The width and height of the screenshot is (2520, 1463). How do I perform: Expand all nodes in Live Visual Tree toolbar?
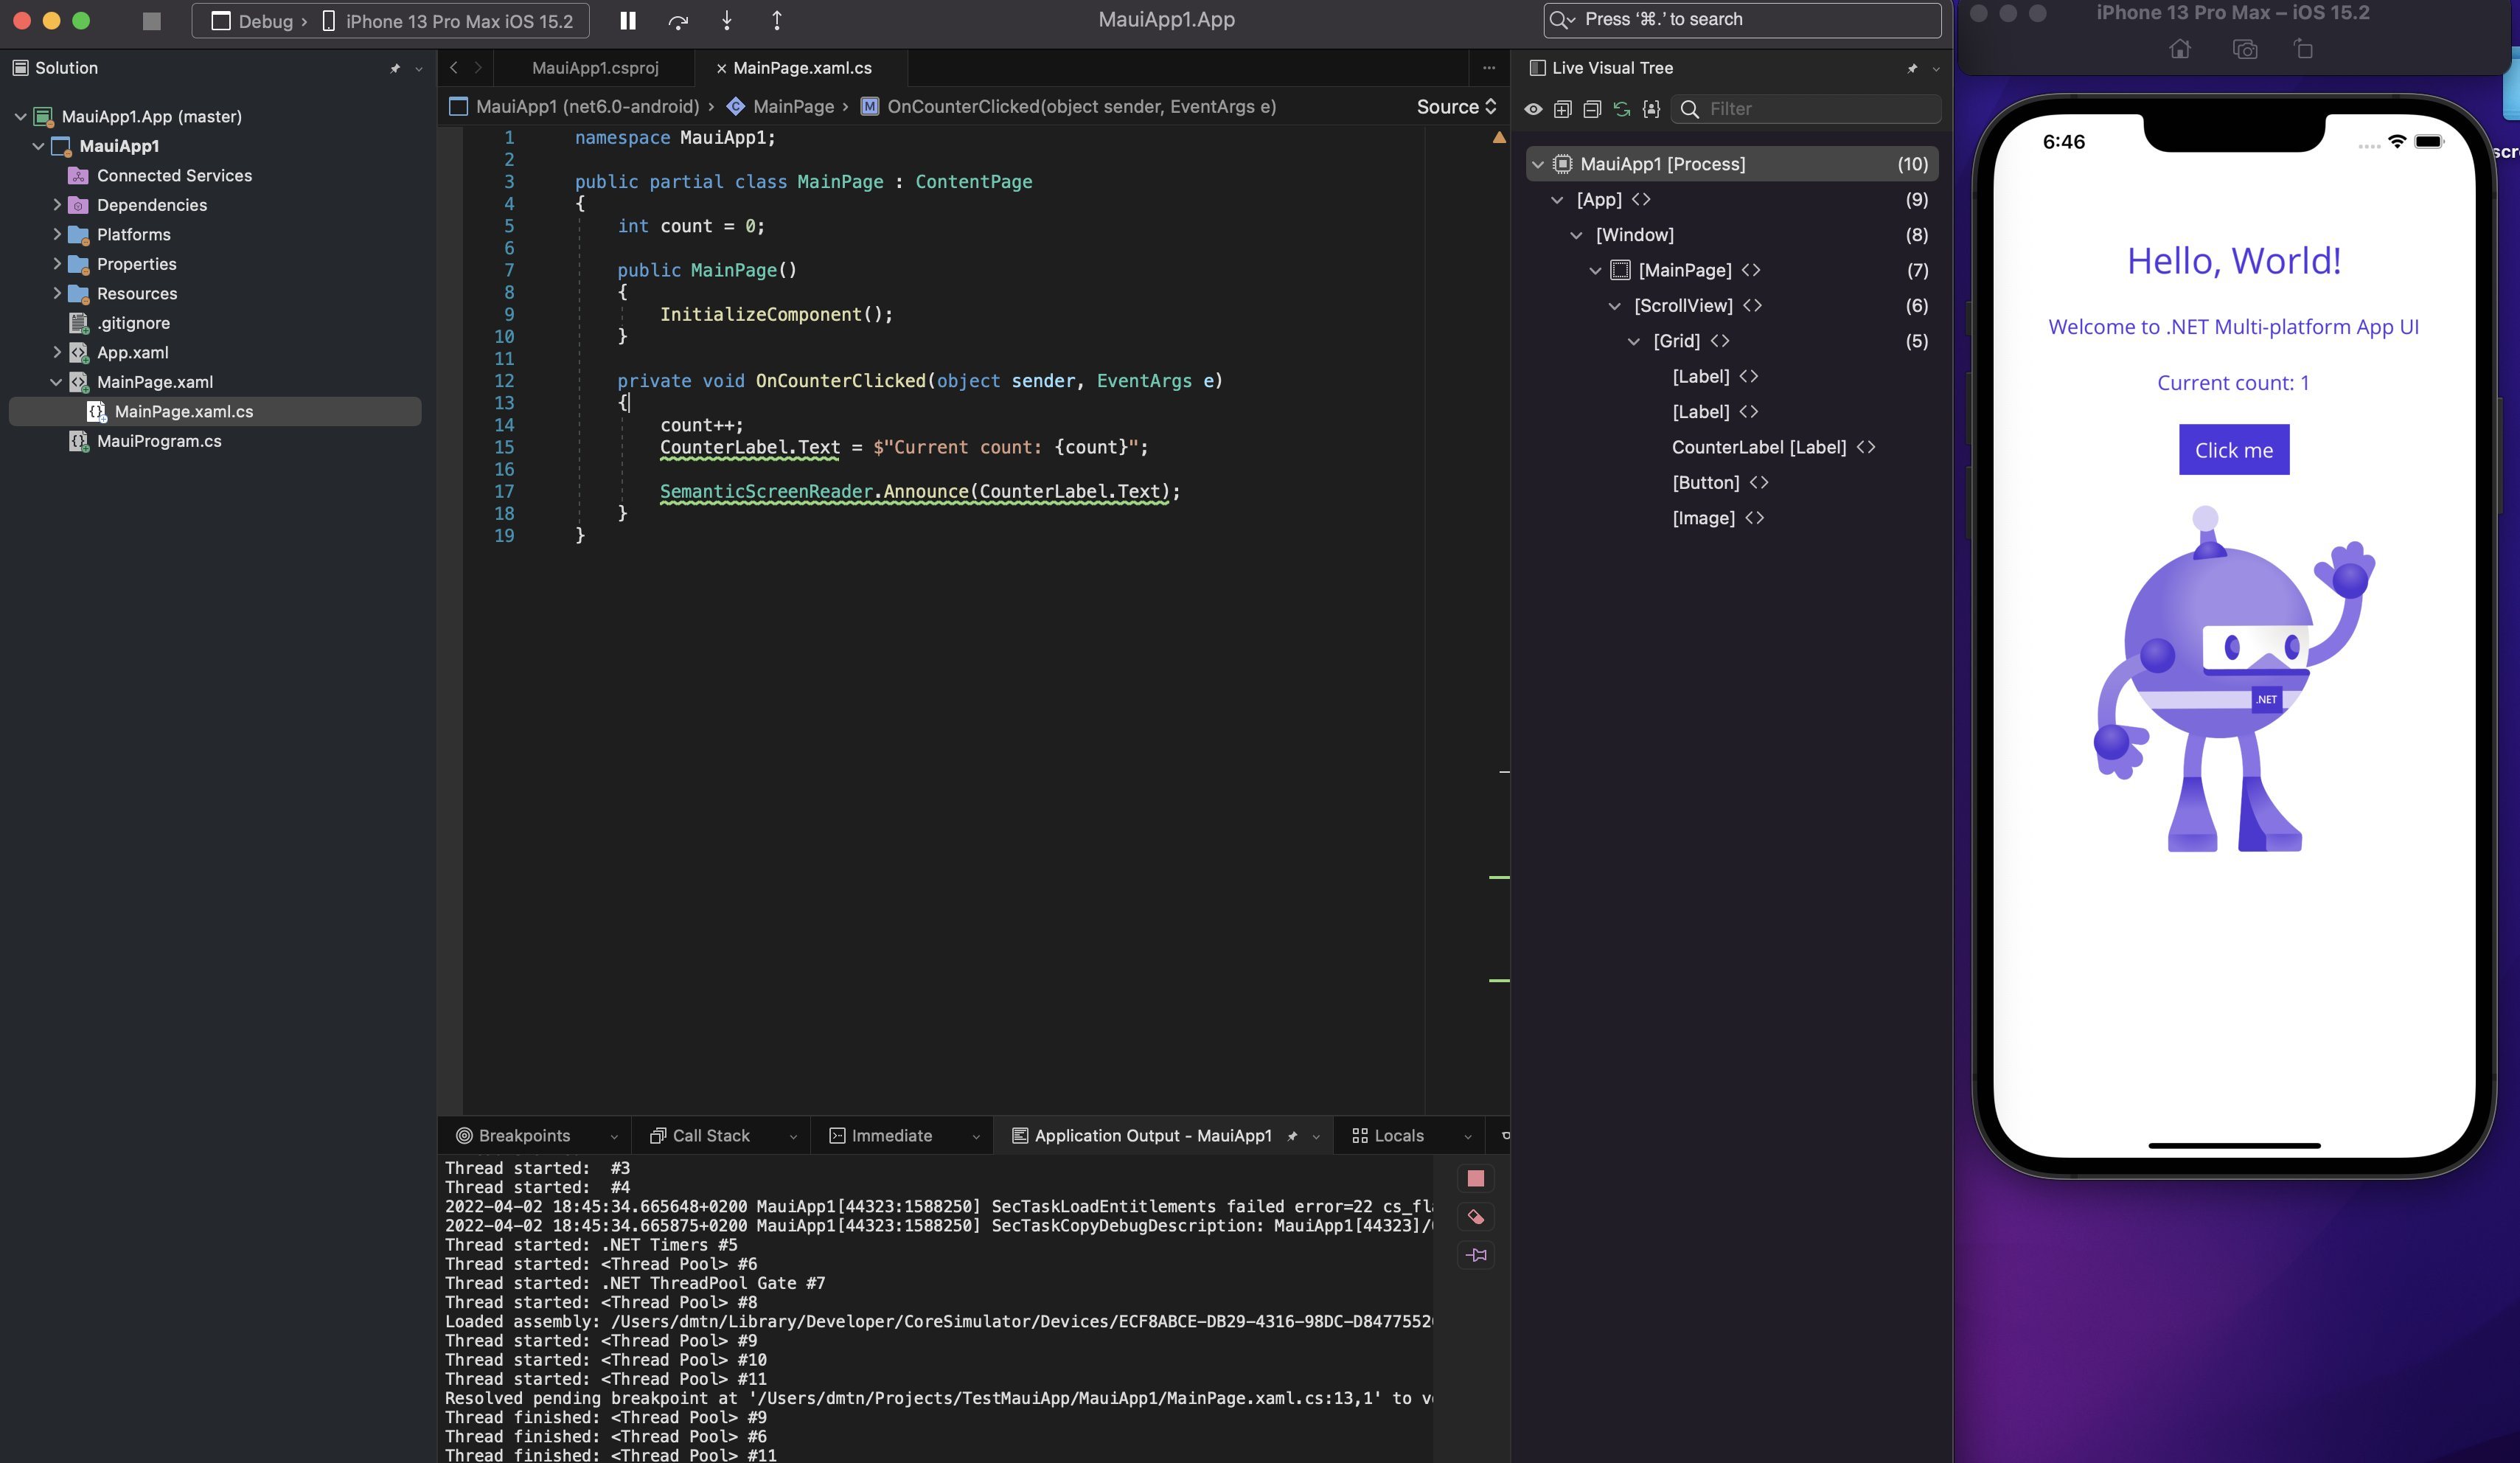tap(1563, 109)
